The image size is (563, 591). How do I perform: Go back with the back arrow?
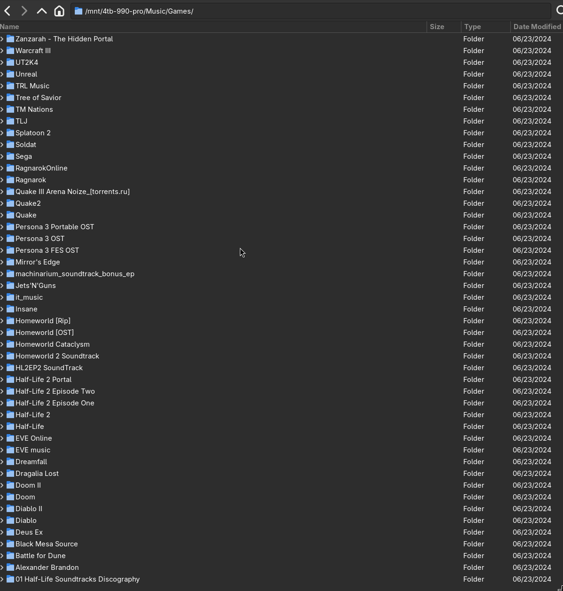tap(8, 11)
